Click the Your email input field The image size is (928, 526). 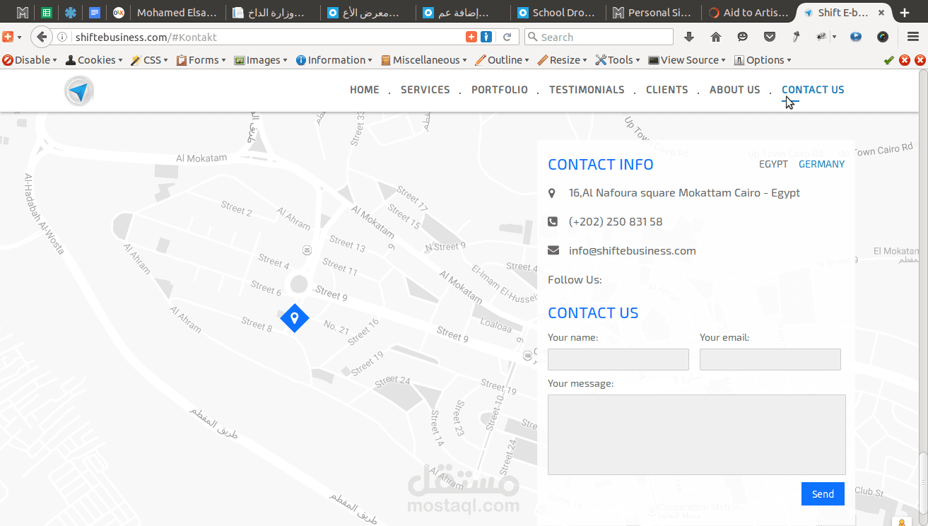point(770,359)
